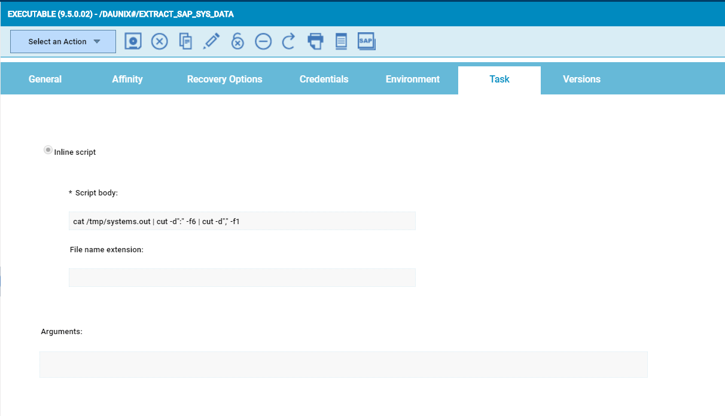Click inside the Script body field
Image resolution: width=725 pixels, height=416 pixels.
tap(242, 221)
